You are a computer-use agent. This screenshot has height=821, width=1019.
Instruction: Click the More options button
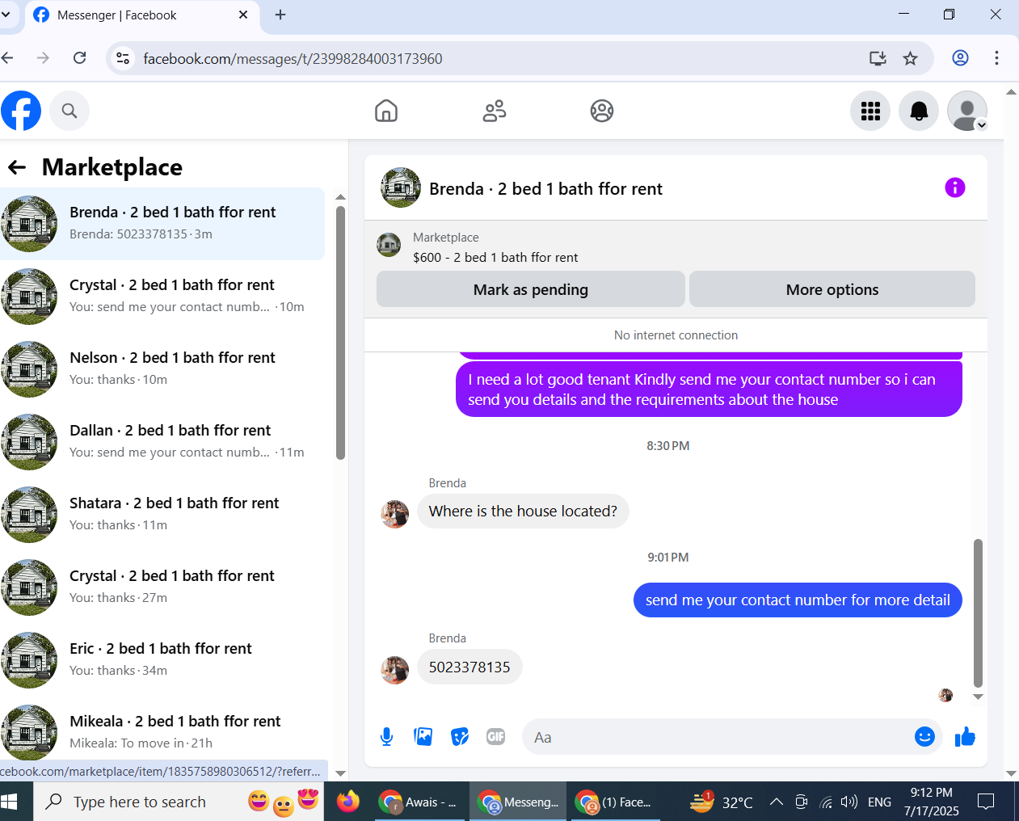(x=832, y=289)
